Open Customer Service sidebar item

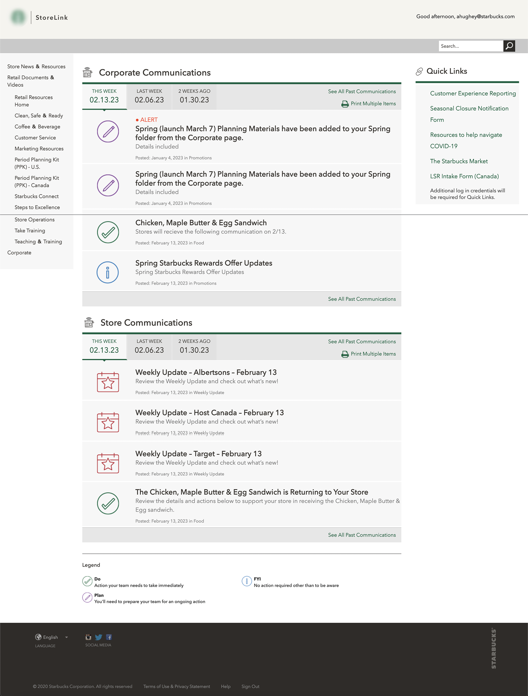(35, 138)
